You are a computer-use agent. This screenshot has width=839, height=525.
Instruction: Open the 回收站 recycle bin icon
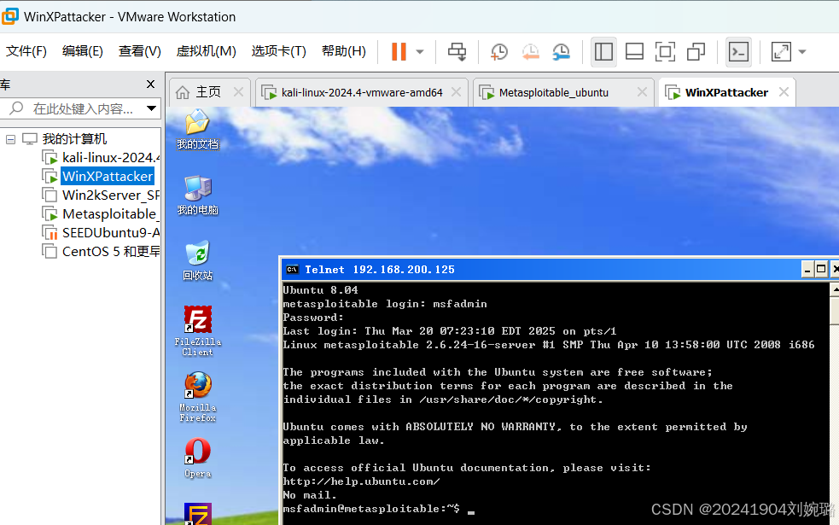[197, 260]
